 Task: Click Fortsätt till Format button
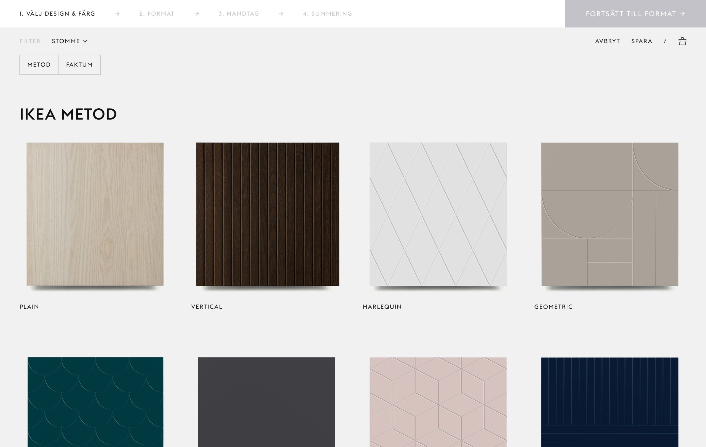coord(635,14)
